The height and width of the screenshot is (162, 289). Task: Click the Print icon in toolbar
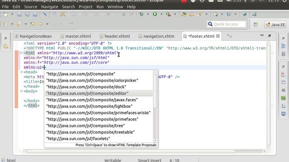(35, 14)
